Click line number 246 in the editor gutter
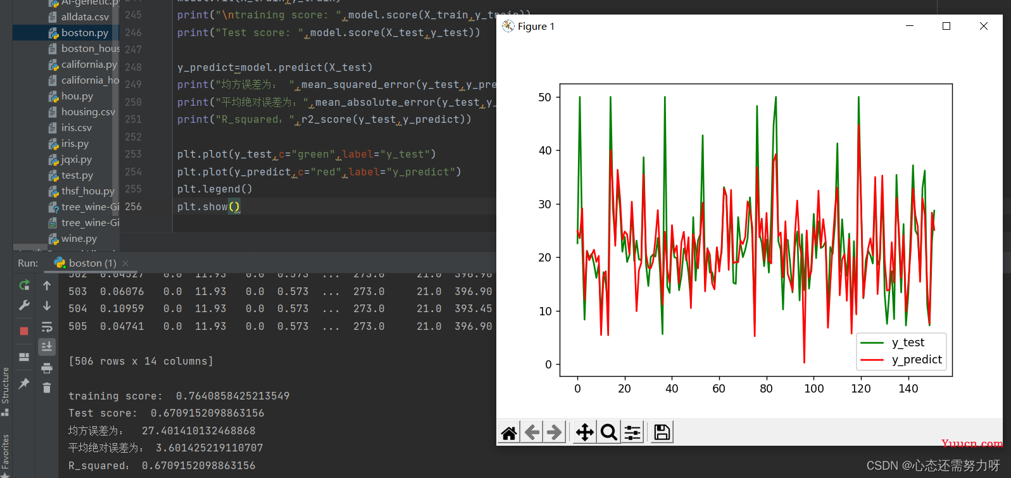 coord(133,32)
